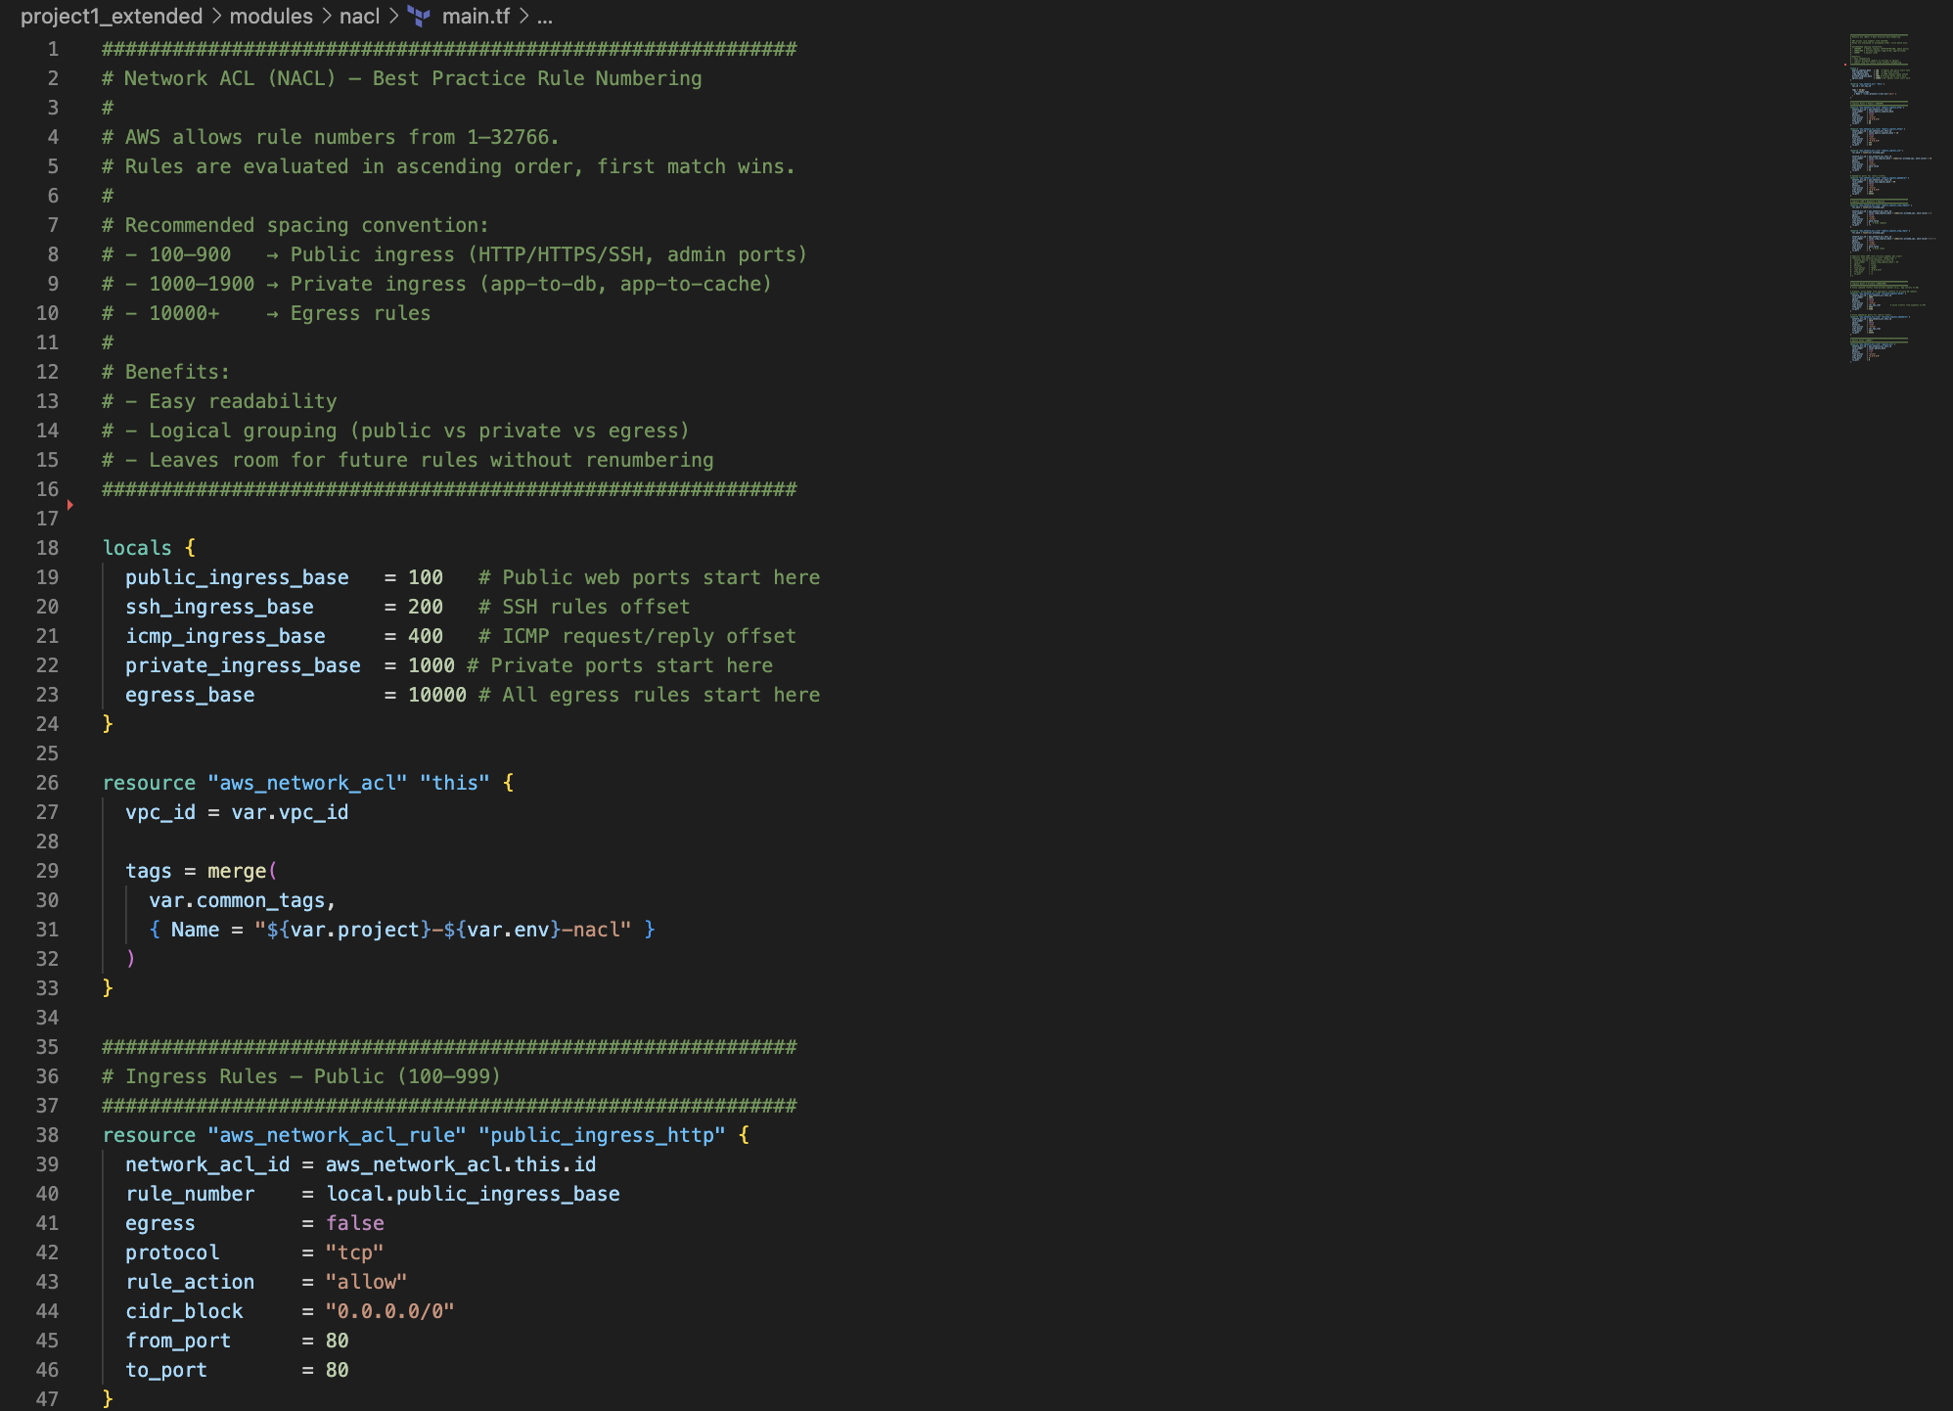The image size is (1953, 1411).
Task: Click the false value on the egress line
Action: (354, 1223)
